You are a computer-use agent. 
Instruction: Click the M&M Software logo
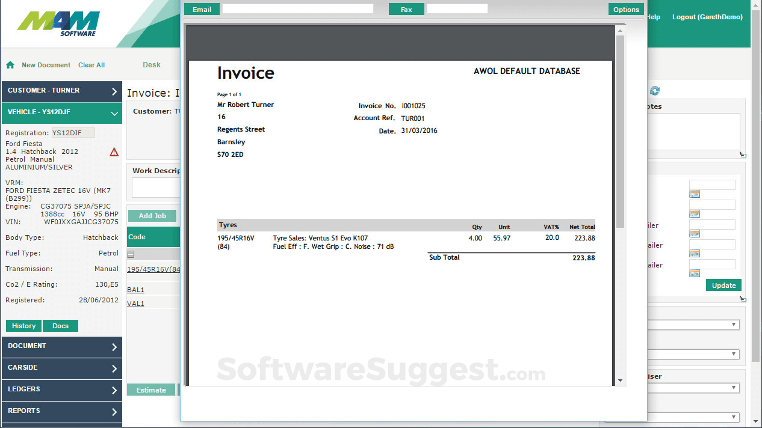tap(58, 24)
